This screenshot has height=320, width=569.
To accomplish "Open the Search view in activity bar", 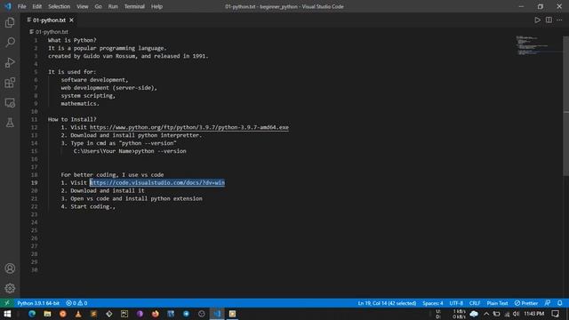I will coord(10,43).
